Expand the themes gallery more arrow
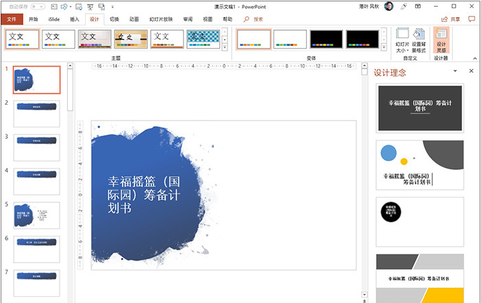481x303 pixels. (x=224, y=48)
